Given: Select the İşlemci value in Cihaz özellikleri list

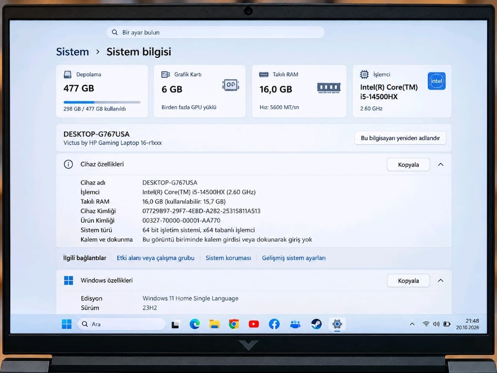Looking at the screenshot, I should tap(199, 192).
